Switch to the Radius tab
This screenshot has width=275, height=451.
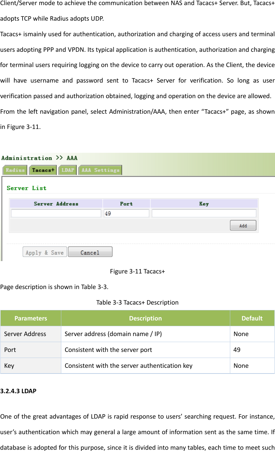click(15, 170)
